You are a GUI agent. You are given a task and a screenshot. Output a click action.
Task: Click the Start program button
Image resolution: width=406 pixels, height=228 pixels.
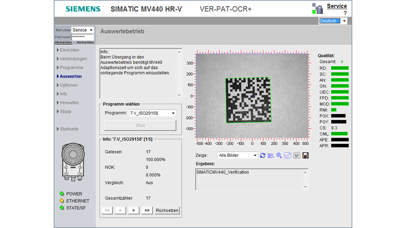coord(140,125)
